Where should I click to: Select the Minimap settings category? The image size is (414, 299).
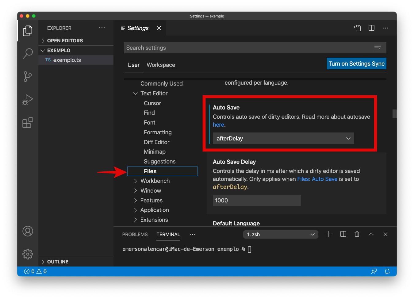coord(155,152)
